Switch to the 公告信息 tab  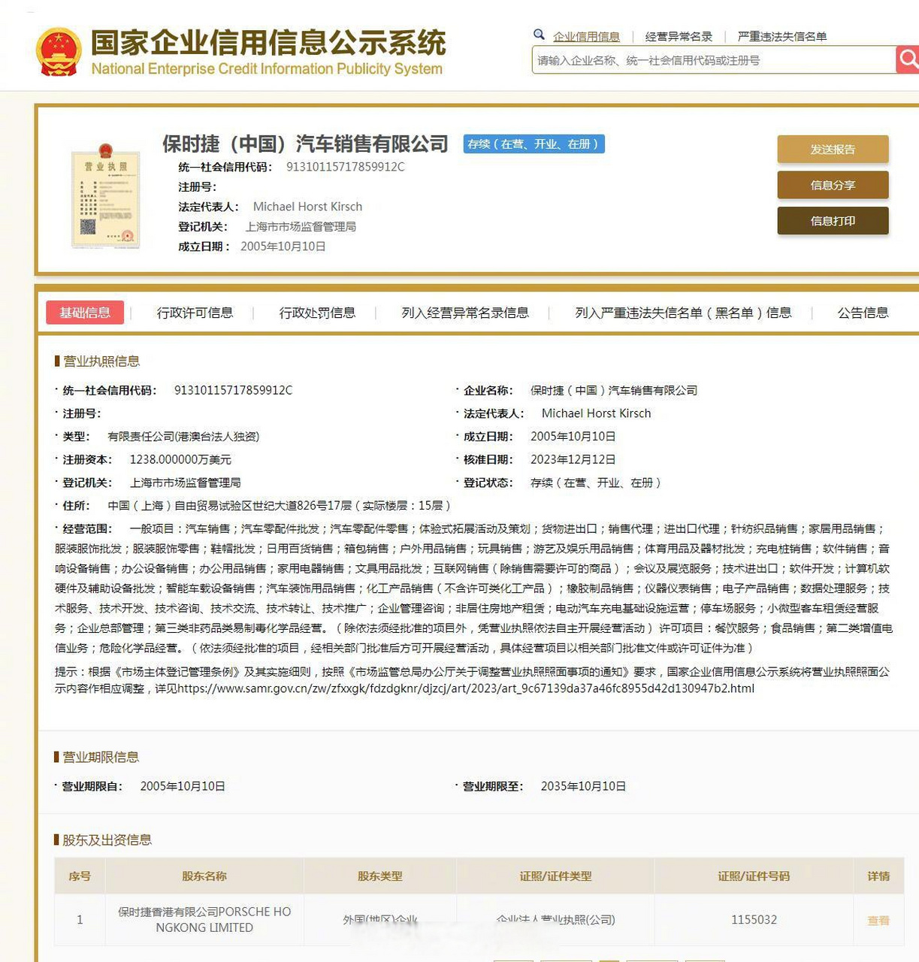pyautogui.click(x=863, y=313)
